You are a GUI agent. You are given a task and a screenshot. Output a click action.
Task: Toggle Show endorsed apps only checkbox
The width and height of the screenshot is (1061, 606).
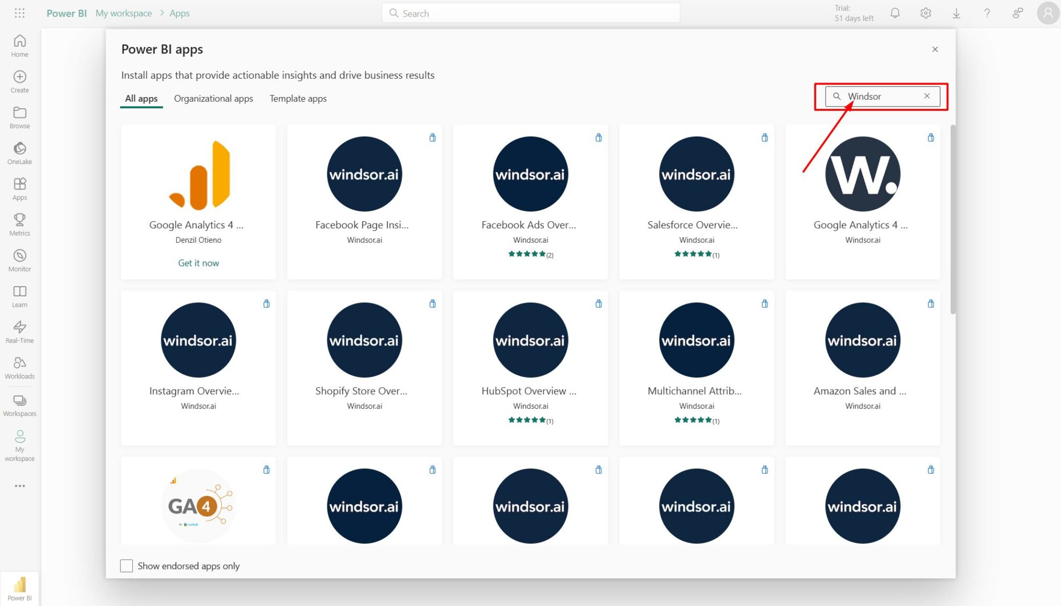(126, 566)
